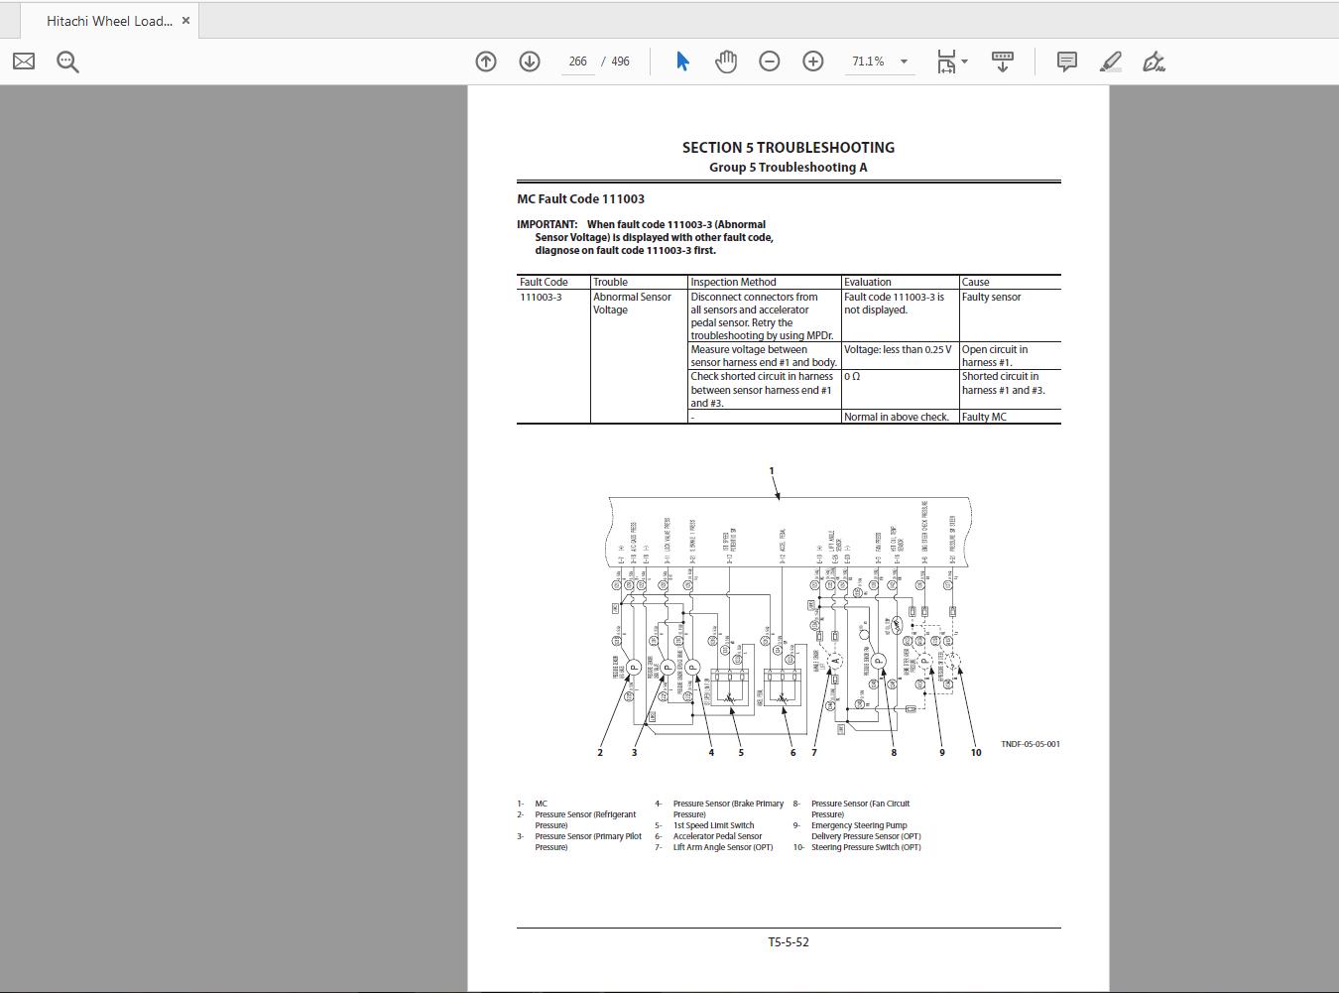Viewport: 1339px width, 993px height.
Task: Zoom in with the plus button
Action: click(813, 62)
